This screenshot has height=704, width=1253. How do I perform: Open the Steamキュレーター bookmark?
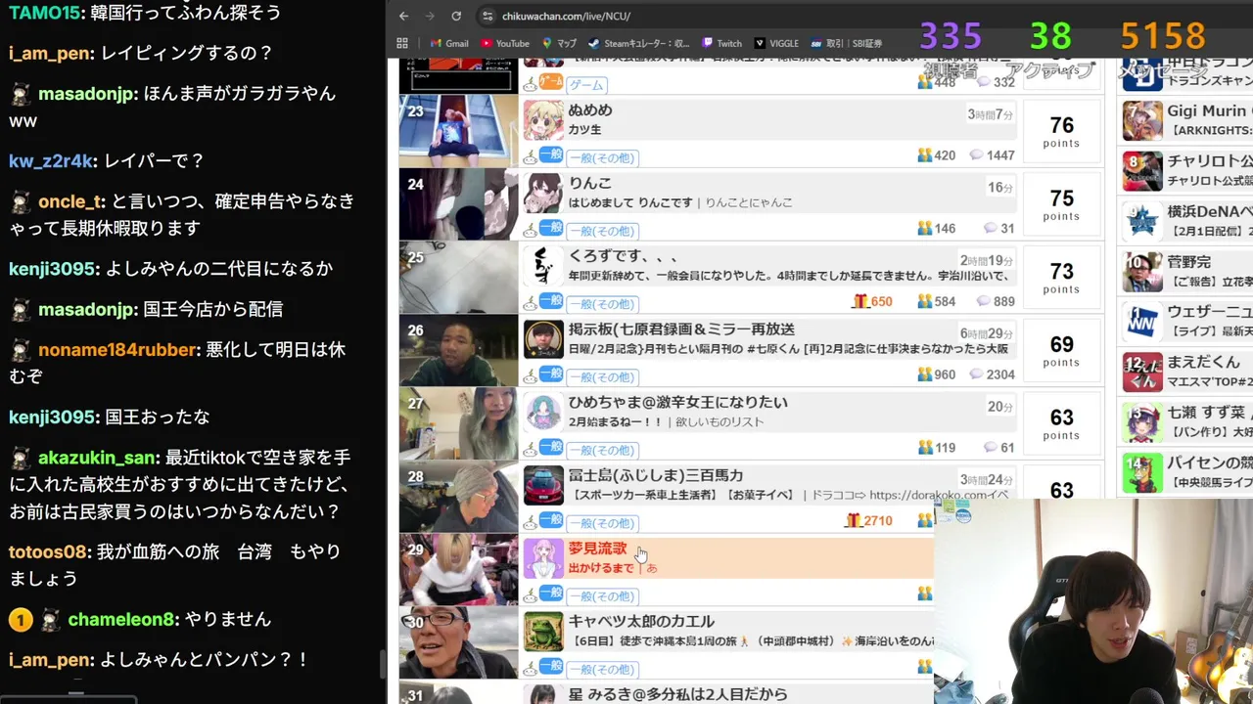638,43
